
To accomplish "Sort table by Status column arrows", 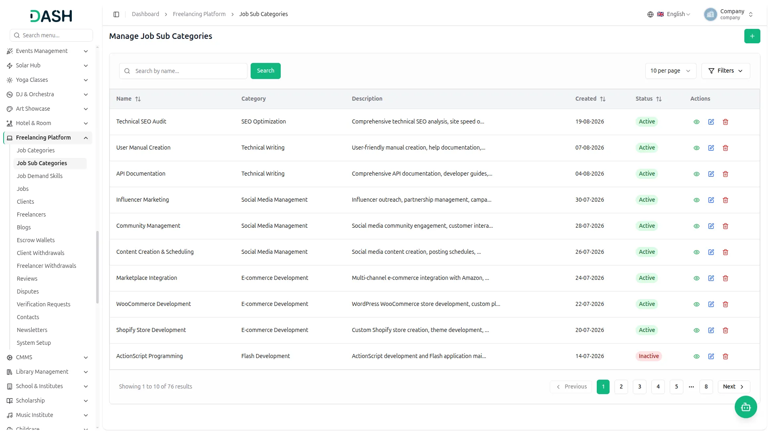I will coord(659,99).
